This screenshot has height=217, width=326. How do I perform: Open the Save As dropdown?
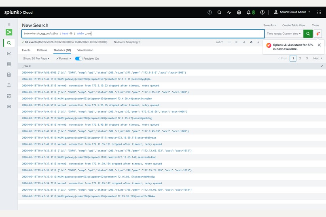(x=270, y=25)
